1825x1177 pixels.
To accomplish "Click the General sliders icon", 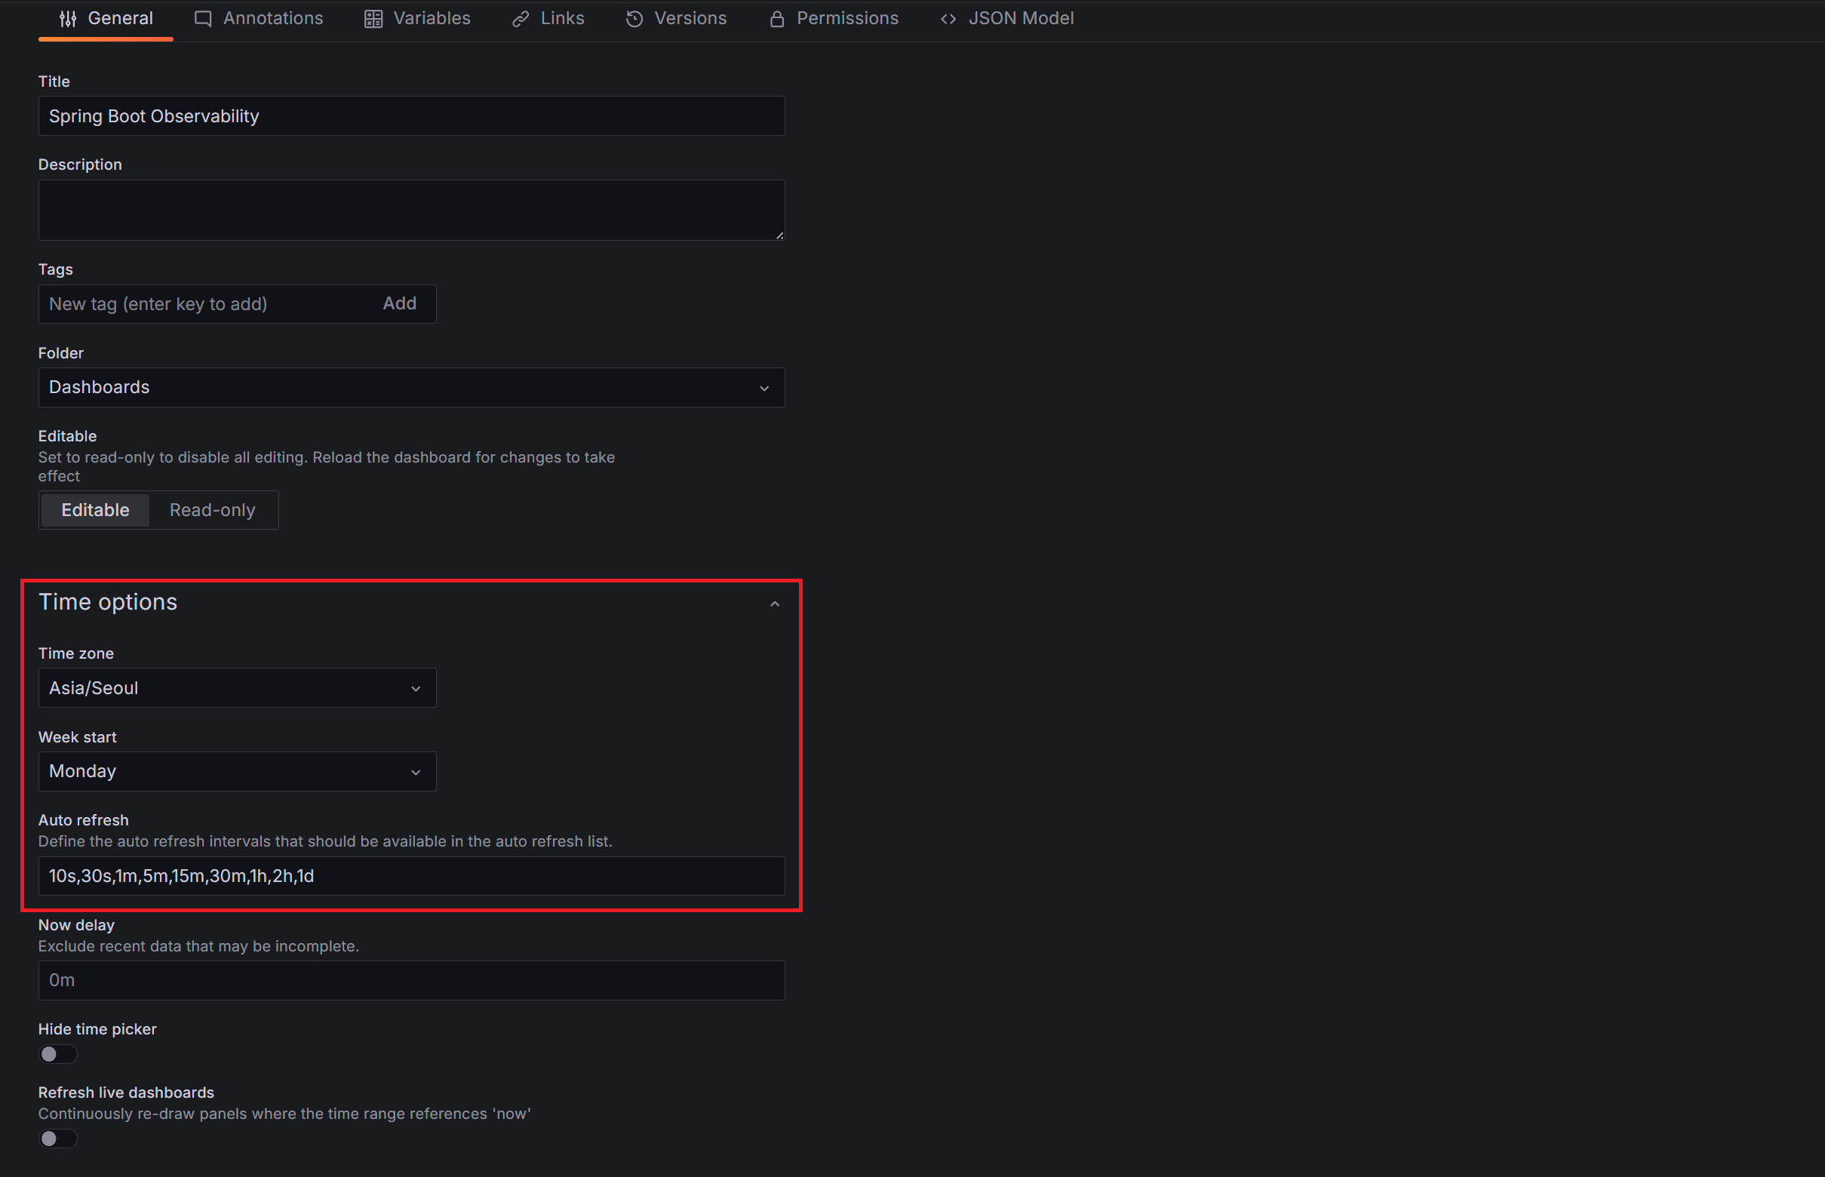I will (x=68, y=19).
